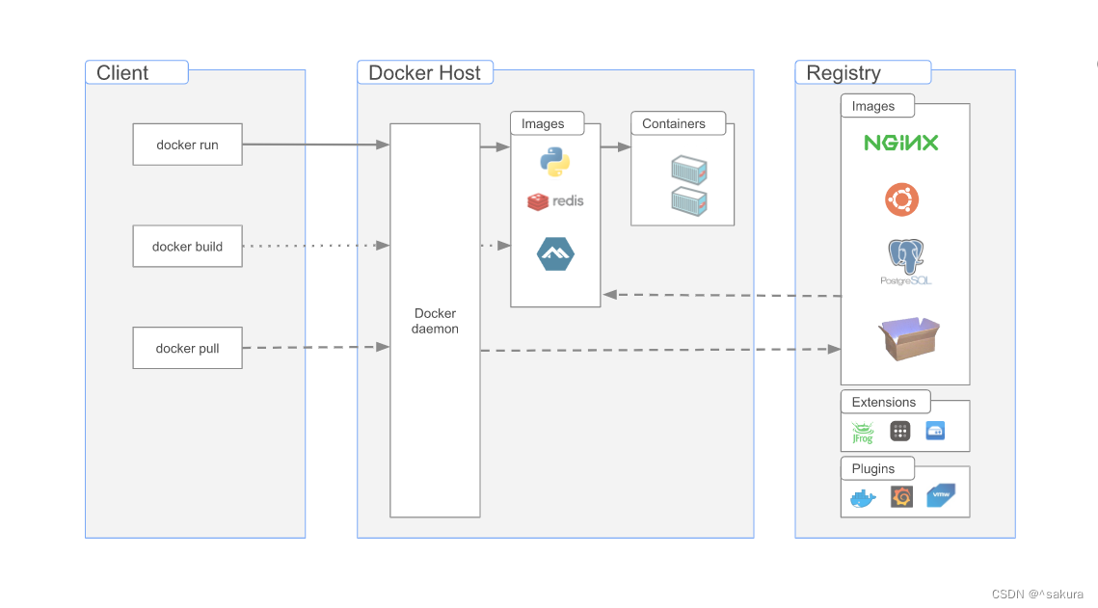Click the PostgreSQL image icon
This screenshot has width=1098, height=608.
pyautogui.click(x=903, y=262)
